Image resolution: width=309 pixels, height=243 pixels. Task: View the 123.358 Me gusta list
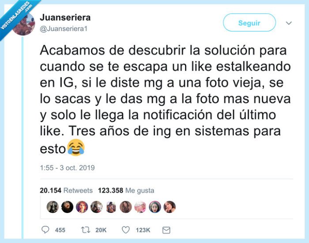[126, 190]
